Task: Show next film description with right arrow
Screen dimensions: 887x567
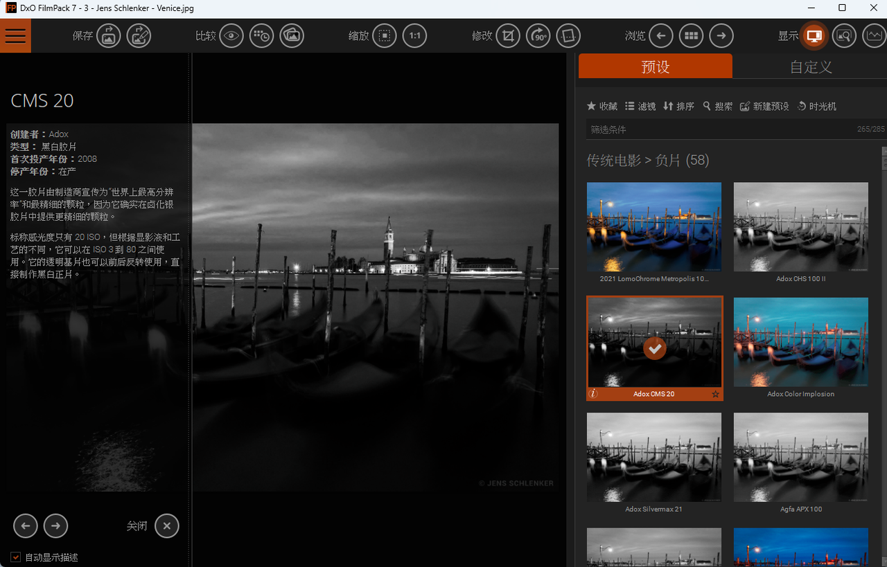Action: click(x=56, y=526)
